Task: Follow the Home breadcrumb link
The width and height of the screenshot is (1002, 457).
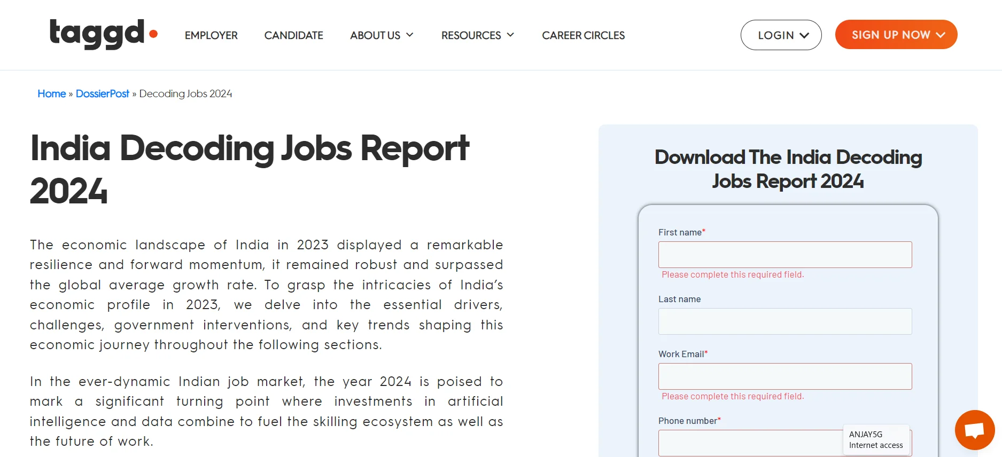Action: [51, 93]
